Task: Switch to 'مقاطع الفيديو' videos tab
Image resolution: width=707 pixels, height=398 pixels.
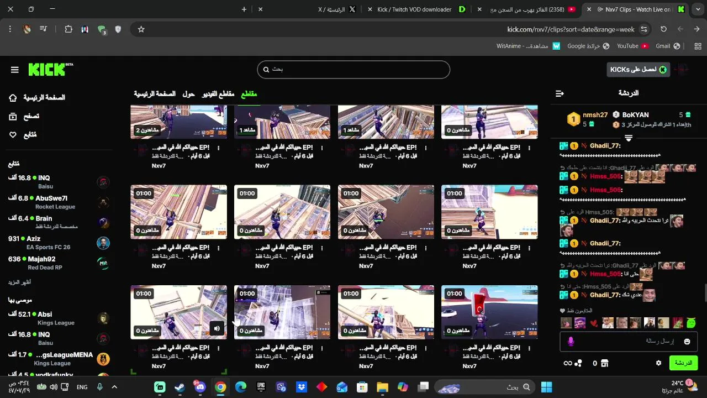Action: click(218, 94)
